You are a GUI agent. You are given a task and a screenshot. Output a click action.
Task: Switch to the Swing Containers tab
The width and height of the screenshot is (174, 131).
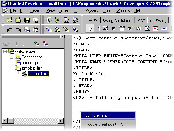click(117, 21)
